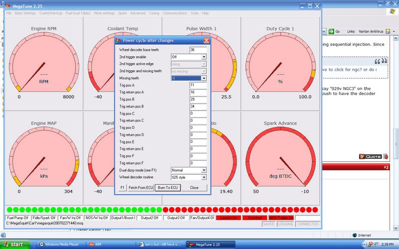The width and height of the screenshot is (399, 249).
Task: Click the msq file path text
Action: pyautogui.click(x=44, y=223)
